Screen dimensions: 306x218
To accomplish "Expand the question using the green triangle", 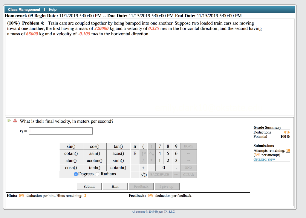I will coord(9,121).
